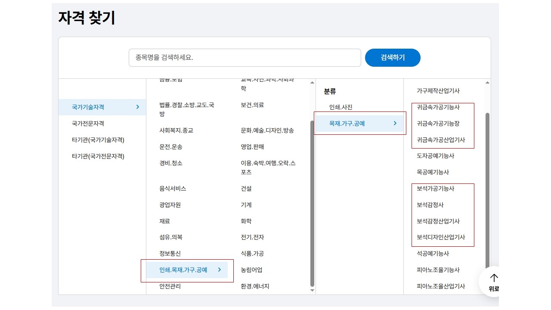This screenshot has width=551, height=310.
Task: Select 타기관(국가기술자격) in the left menu
Action: point(98,140)
